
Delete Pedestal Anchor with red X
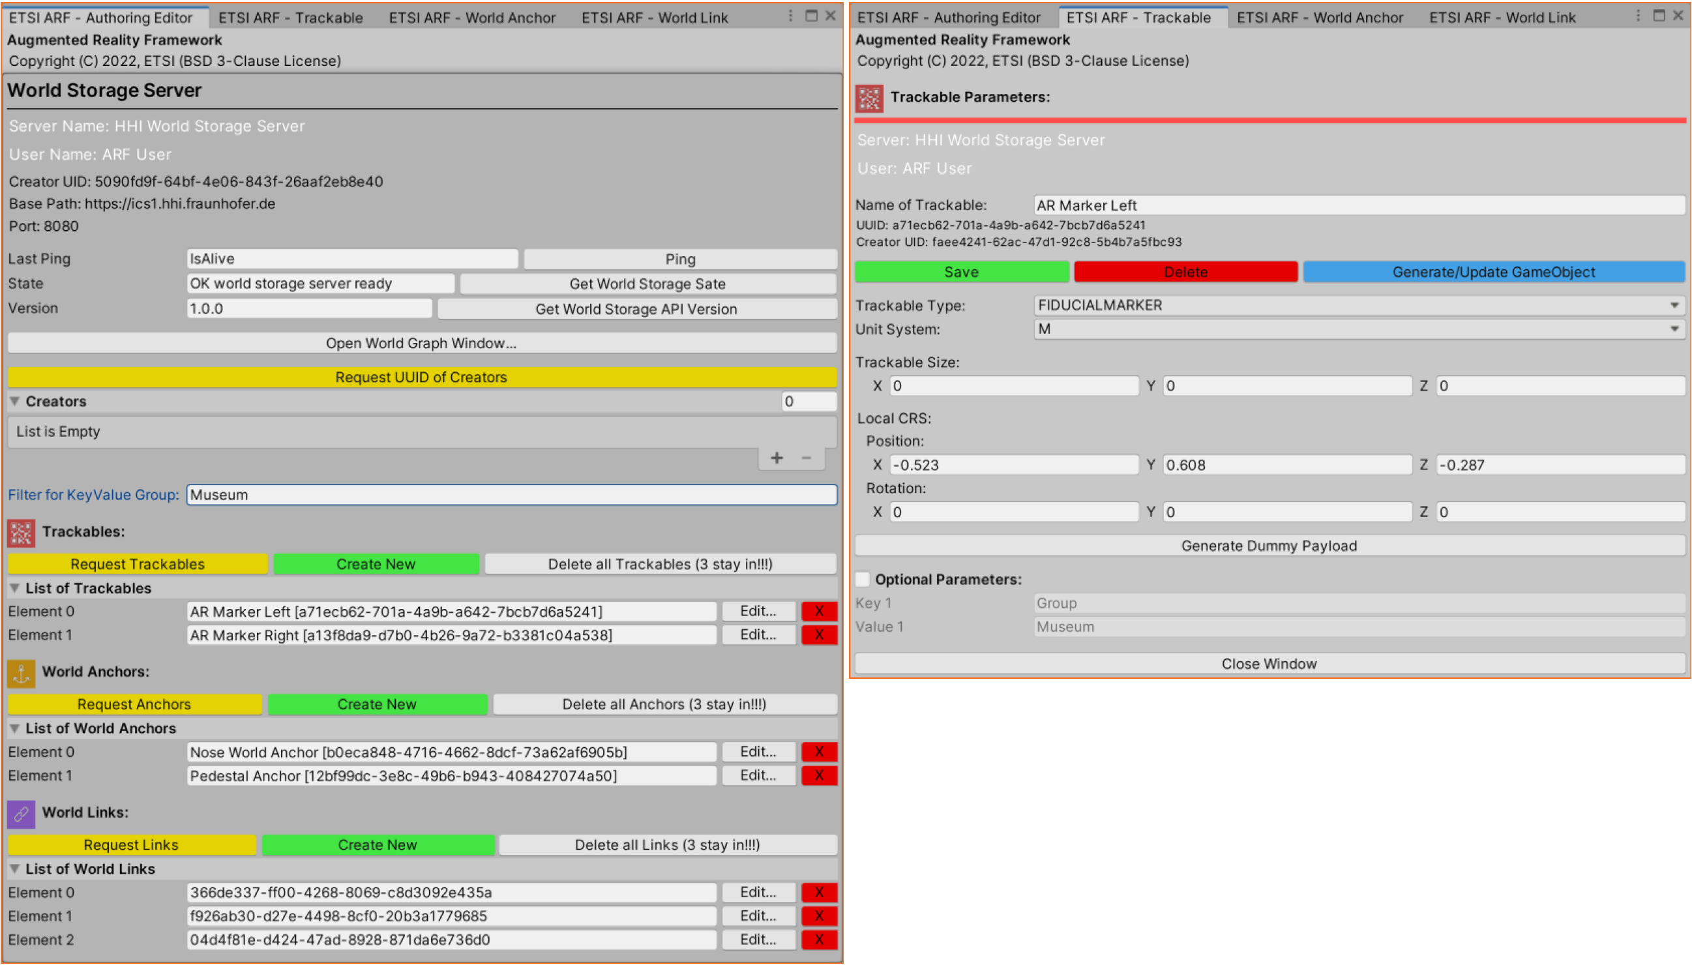pos(819,776)
